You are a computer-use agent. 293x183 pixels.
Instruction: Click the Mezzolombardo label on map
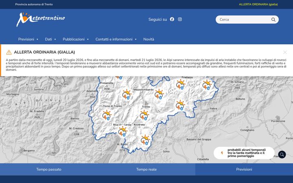(144, 89)
